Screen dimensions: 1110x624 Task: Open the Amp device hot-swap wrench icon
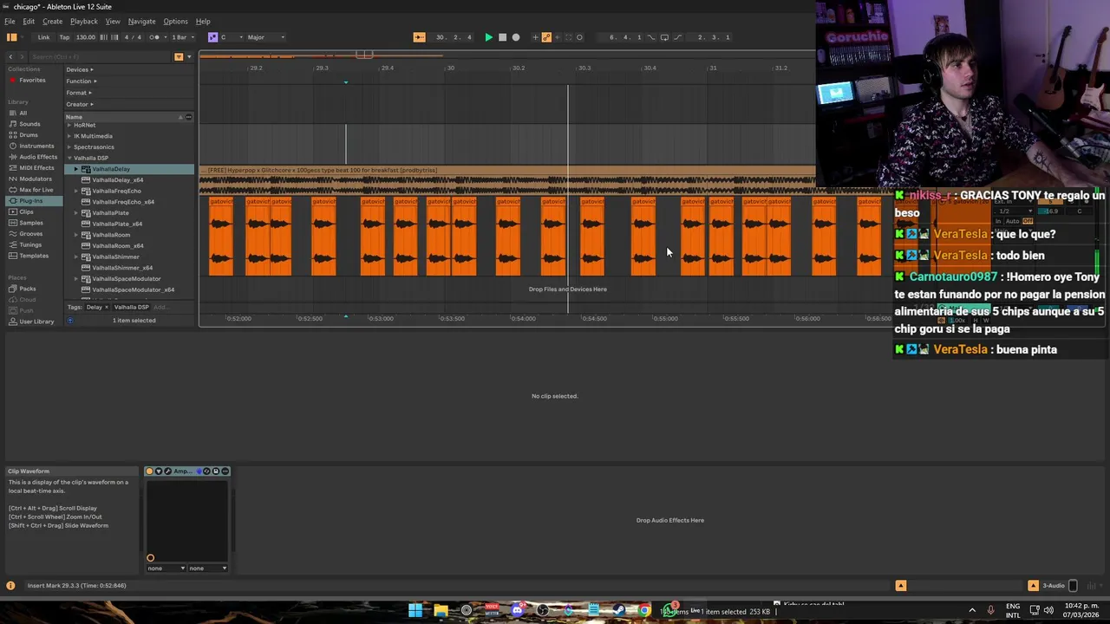167,471
